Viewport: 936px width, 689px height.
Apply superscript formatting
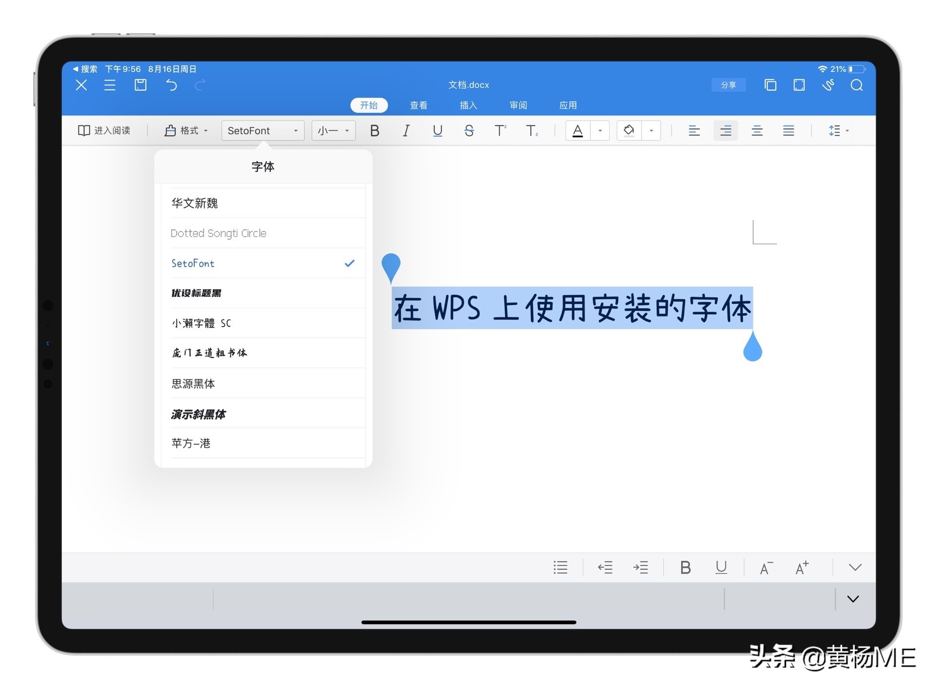coord(500,130)
